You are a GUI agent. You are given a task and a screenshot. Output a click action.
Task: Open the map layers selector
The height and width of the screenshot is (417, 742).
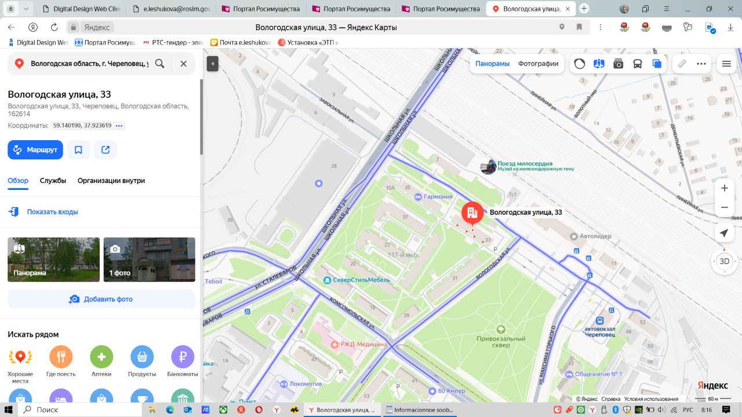tap(657, 64)
